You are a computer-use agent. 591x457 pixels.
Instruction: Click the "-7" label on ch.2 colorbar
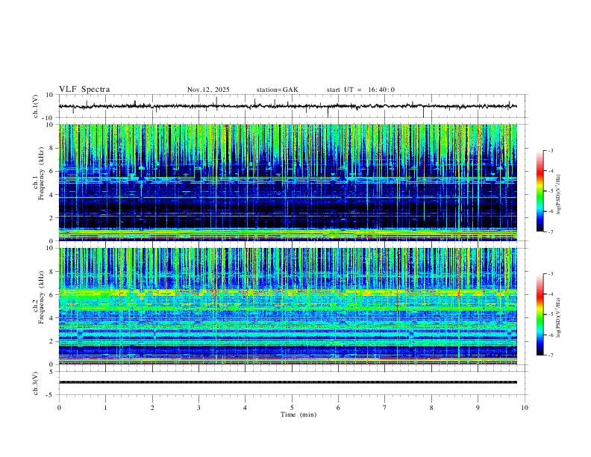551,355
